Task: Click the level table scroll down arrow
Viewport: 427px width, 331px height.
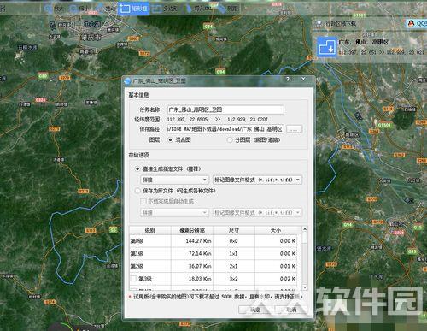Action: [x=305, y=287]
